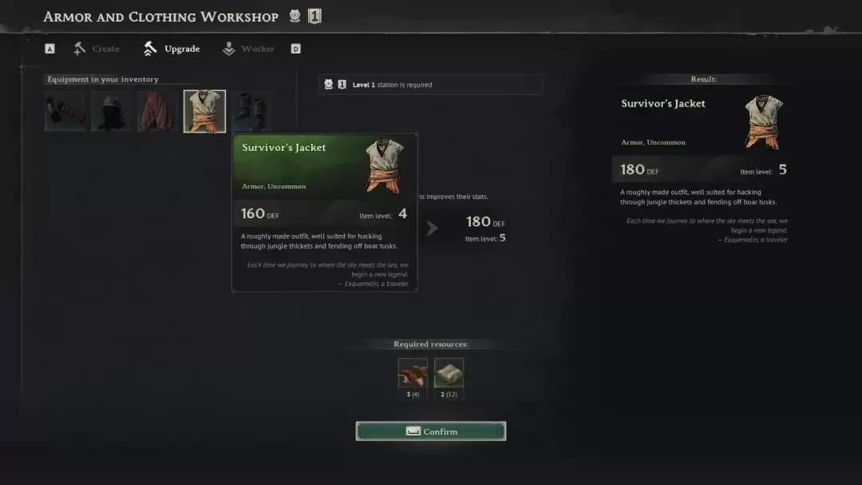Click the leather hide required resource
862x485 pixels.
[413, 373]
